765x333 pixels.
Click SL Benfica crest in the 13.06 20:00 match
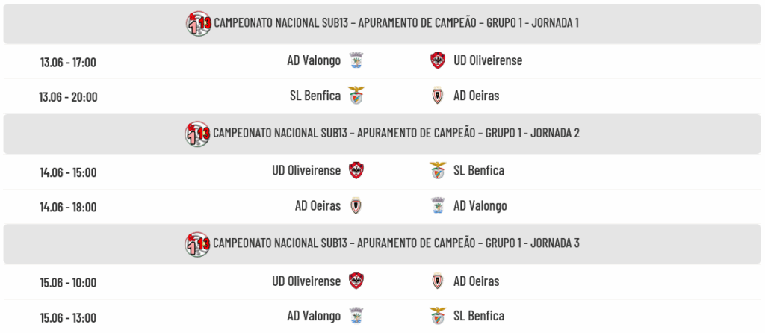coord(356,96)
